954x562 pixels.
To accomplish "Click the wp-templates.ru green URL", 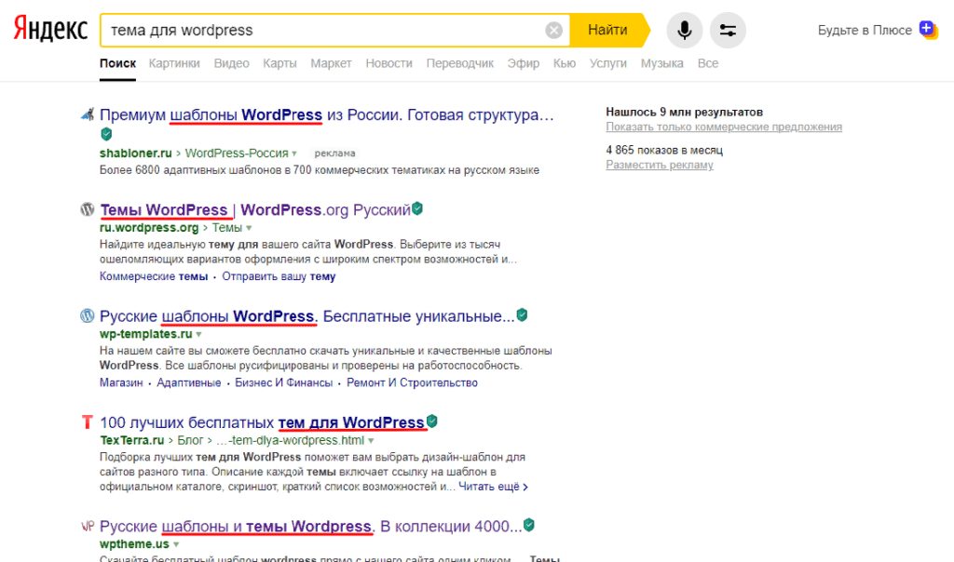I will tap(146, 334).
